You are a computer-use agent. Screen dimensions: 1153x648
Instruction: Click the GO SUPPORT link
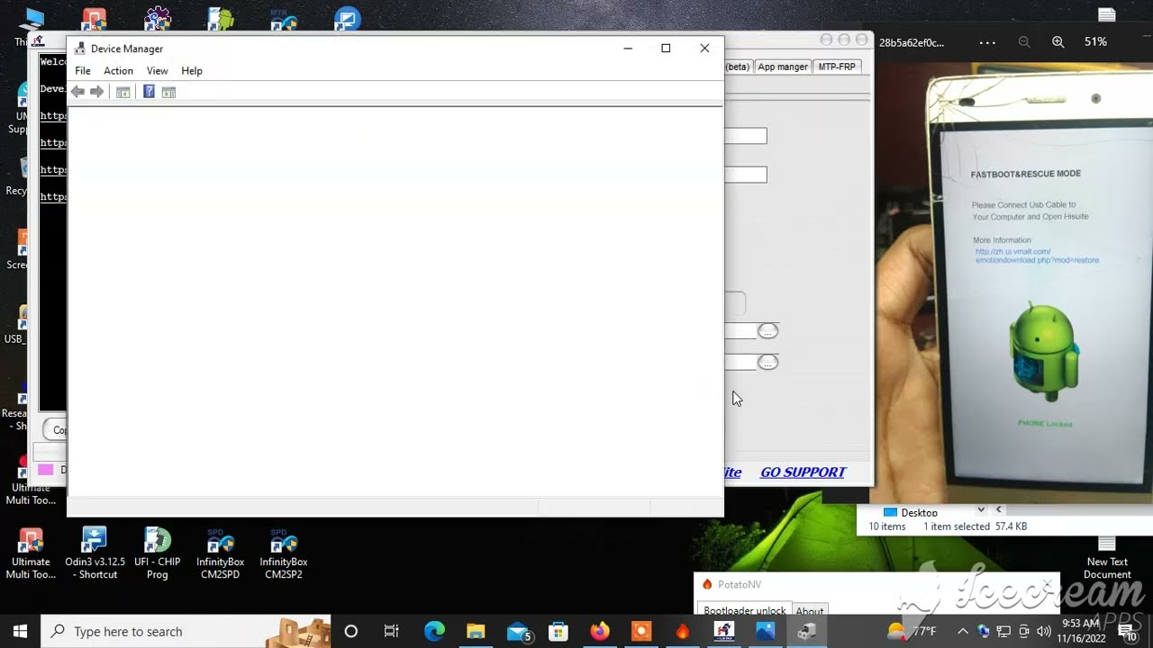click(803, 472)
